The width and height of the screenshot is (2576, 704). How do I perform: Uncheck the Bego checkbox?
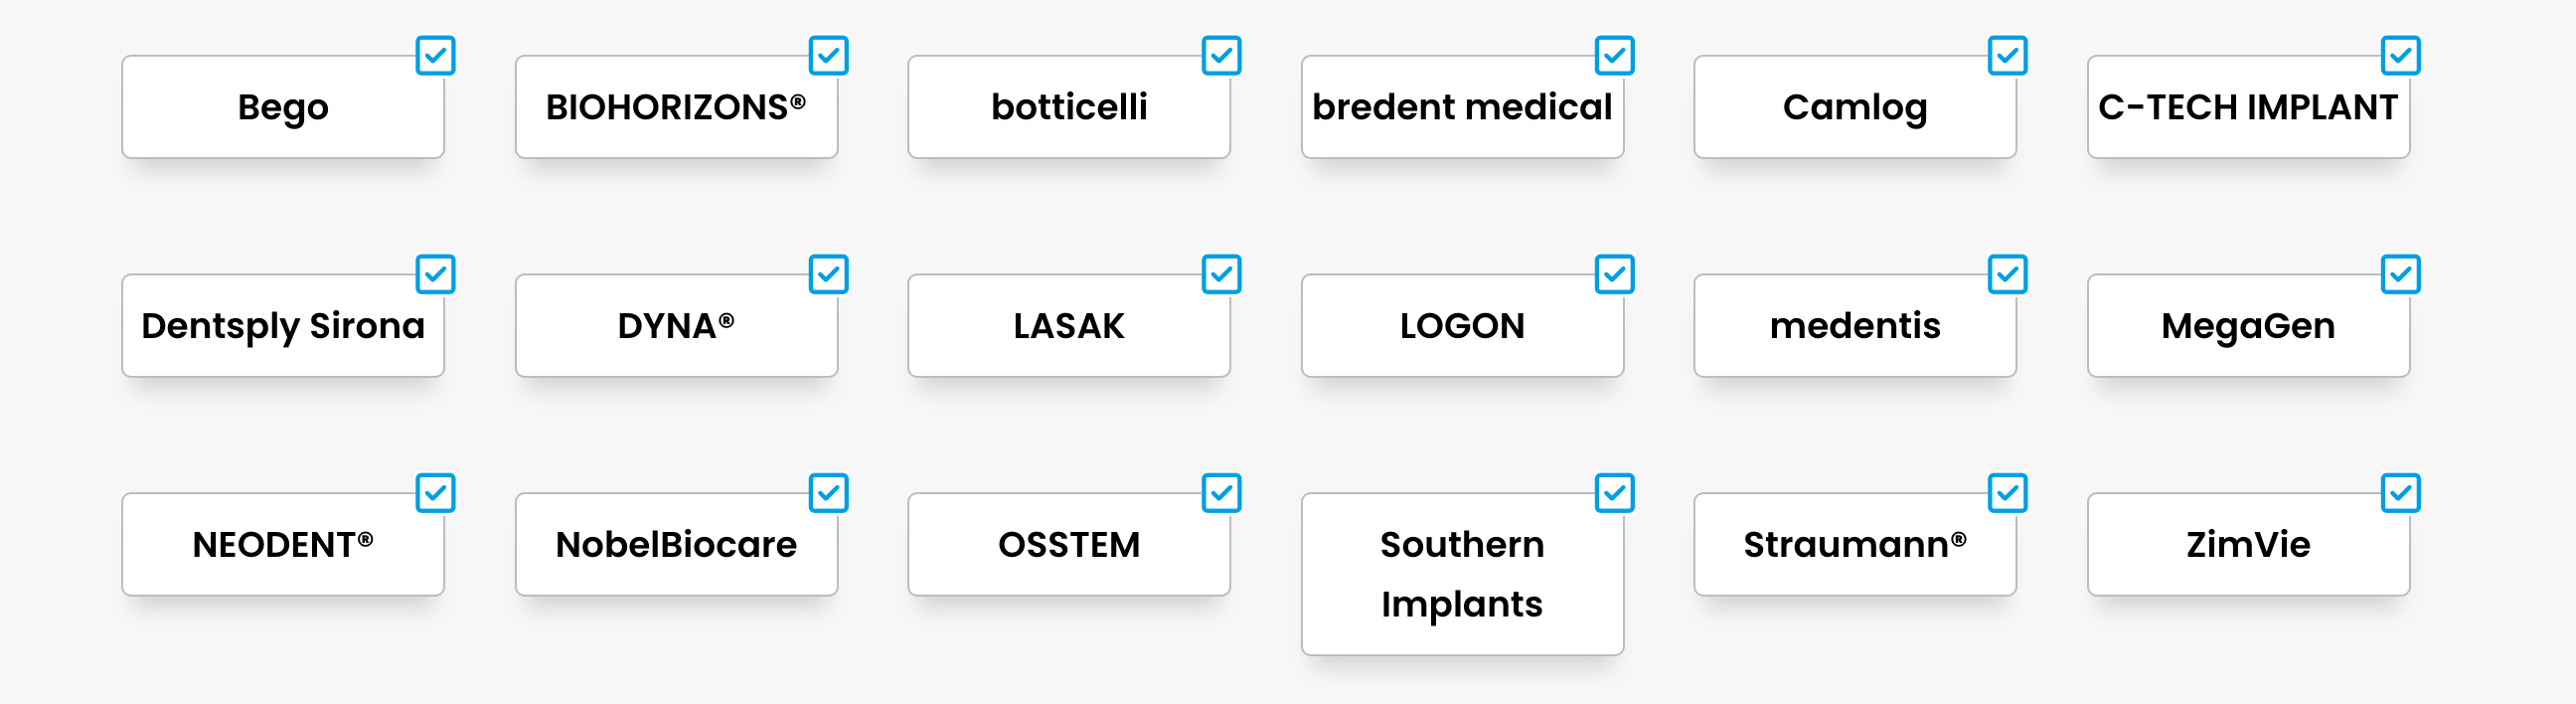pyautogui.click(x=435, y=56)
